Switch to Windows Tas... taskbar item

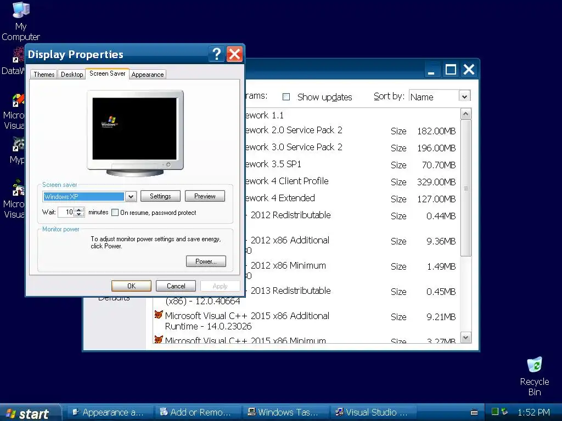285,412
